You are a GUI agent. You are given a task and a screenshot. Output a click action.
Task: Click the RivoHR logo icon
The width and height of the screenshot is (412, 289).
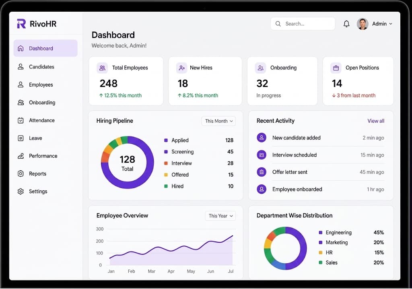tap(21, 24)
